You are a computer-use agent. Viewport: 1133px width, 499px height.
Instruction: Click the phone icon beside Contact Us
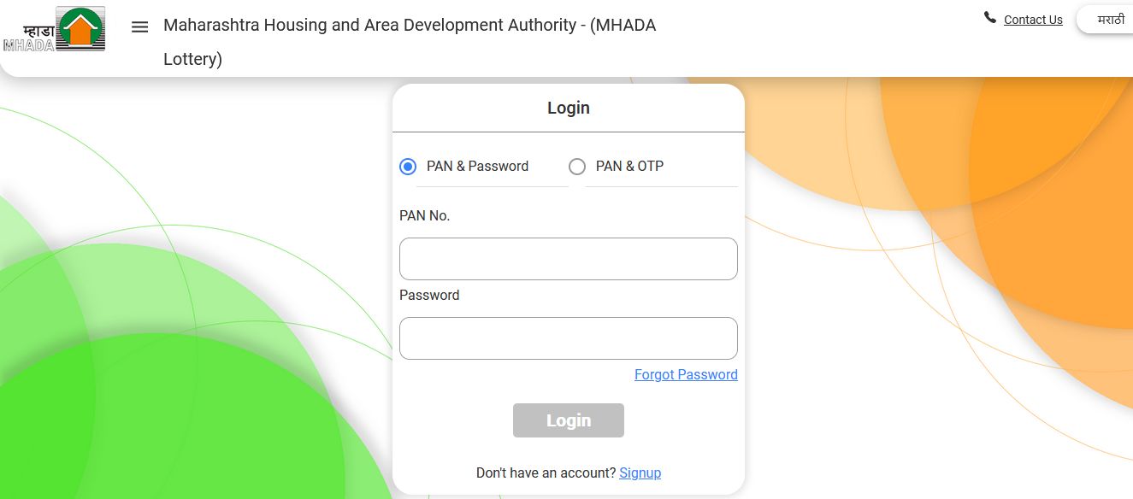point(989,17)
